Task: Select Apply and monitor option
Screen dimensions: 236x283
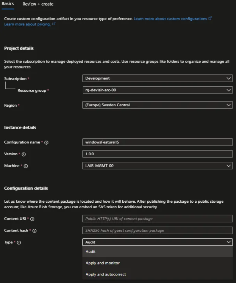Action: click(157, 263)
